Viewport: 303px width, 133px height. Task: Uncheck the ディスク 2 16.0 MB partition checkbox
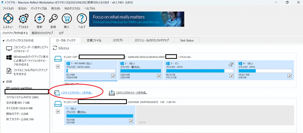point(131,121)
